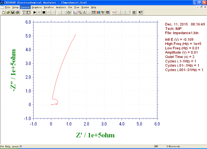Click the 'IMP' status bar entry
Viewport: 207px width, 149px height.
coord(156,146)
